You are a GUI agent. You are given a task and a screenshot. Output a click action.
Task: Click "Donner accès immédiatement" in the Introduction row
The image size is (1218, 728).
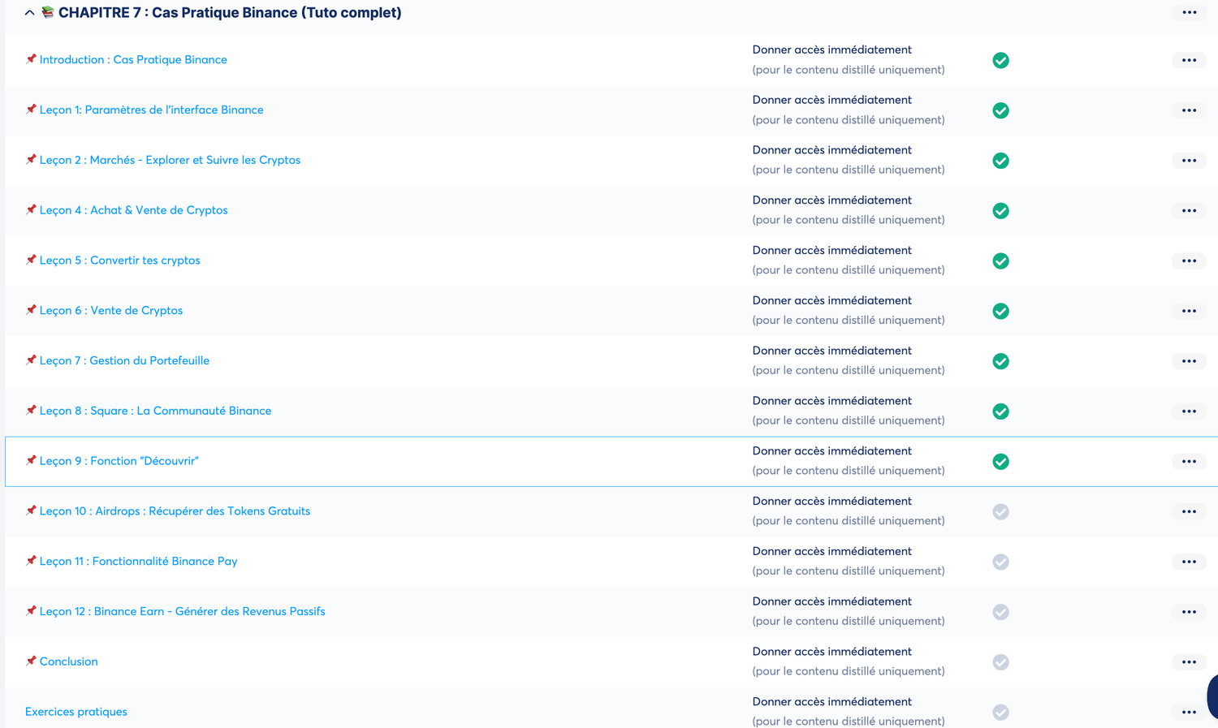click(832, 50)
